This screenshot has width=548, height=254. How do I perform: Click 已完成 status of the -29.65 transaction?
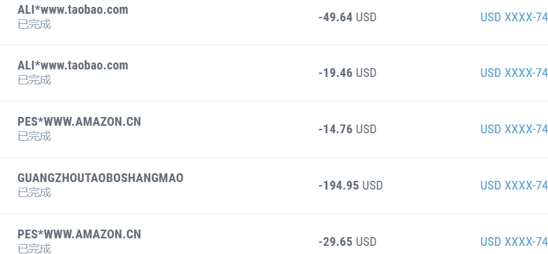pyautogui.click(x=34, y=249)
